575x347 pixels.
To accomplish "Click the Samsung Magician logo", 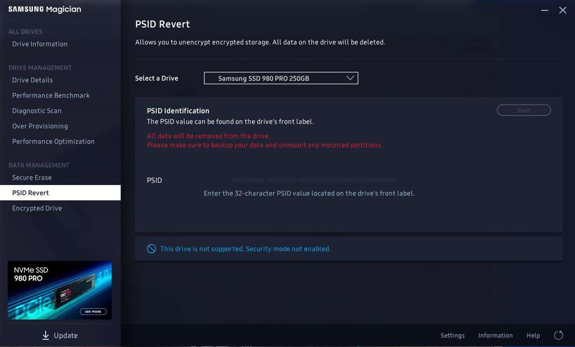I will pyautogui.click(x=45, y=10).
